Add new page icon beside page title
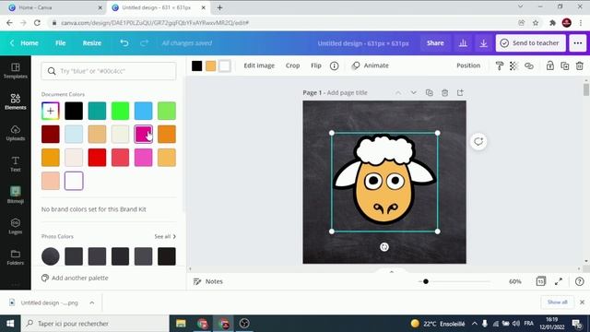Image resolution: width=590 pixels, height=332 pixels. (460, 92)
